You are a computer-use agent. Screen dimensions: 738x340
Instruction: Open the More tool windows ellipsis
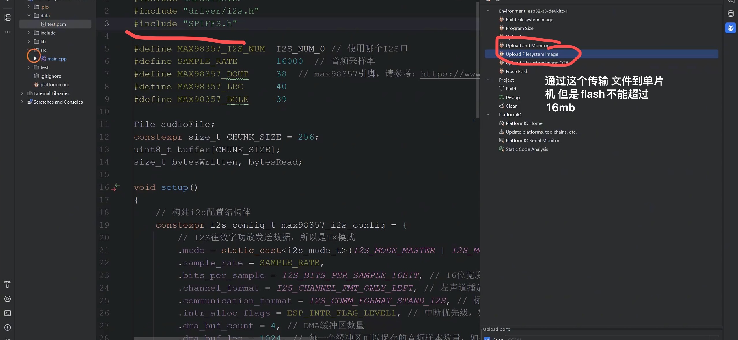[8, 32]
